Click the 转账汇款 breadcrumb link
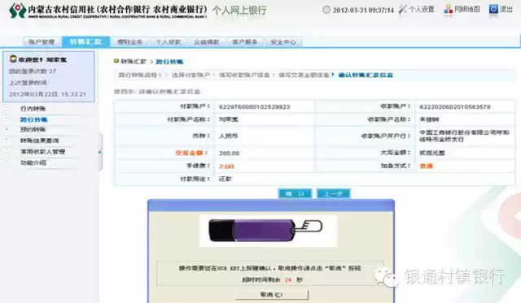The image size is (521, 303). click(x=134, y=61)
